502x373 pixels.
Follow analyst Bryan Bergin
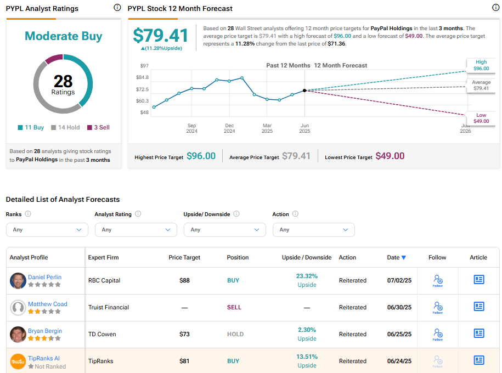437,334
